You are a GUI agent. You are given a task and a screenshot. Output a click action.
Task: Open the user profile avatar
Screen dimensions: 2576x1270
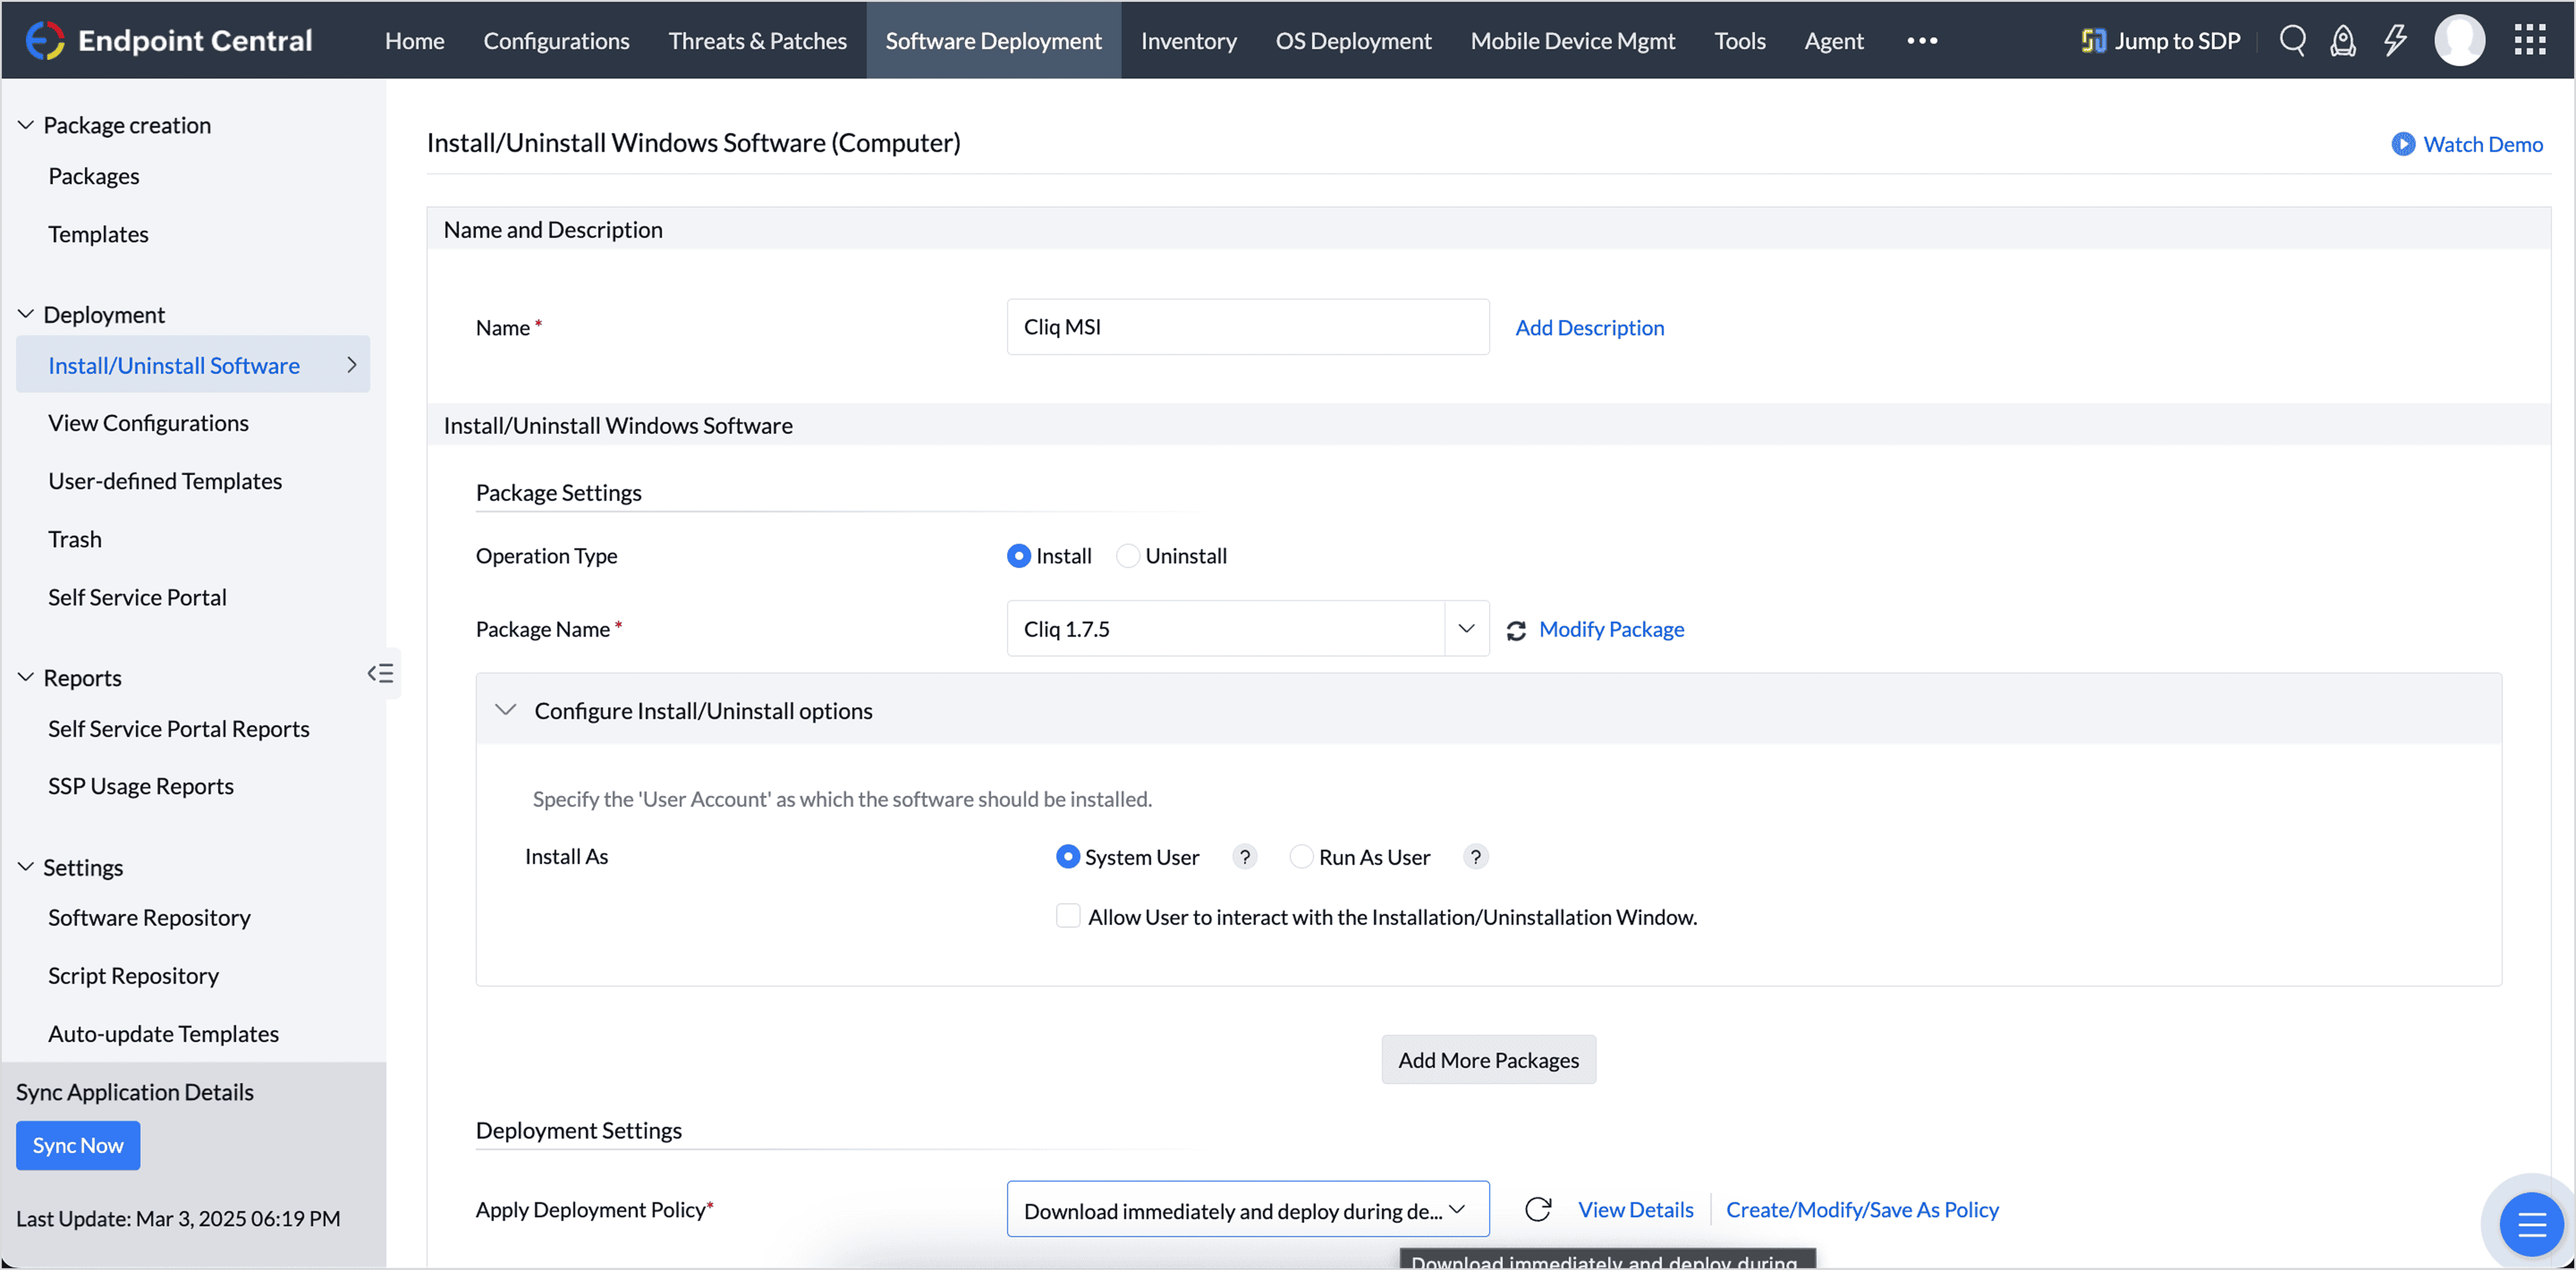(2459, 40)
